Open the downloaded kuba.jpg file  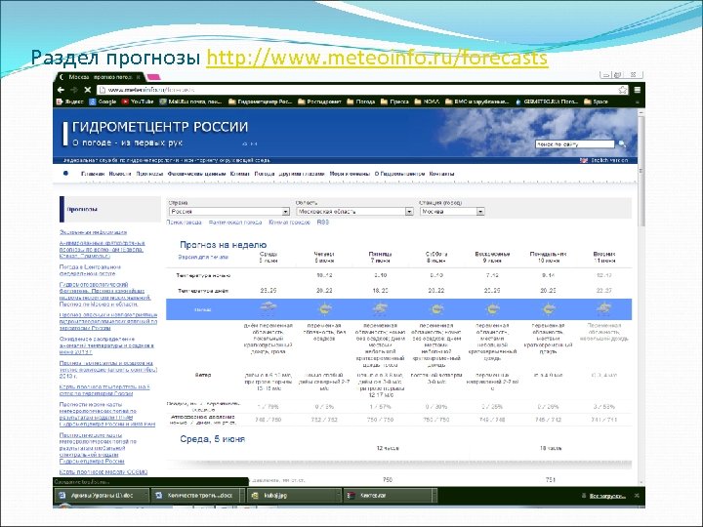click(x=293, y=496)
